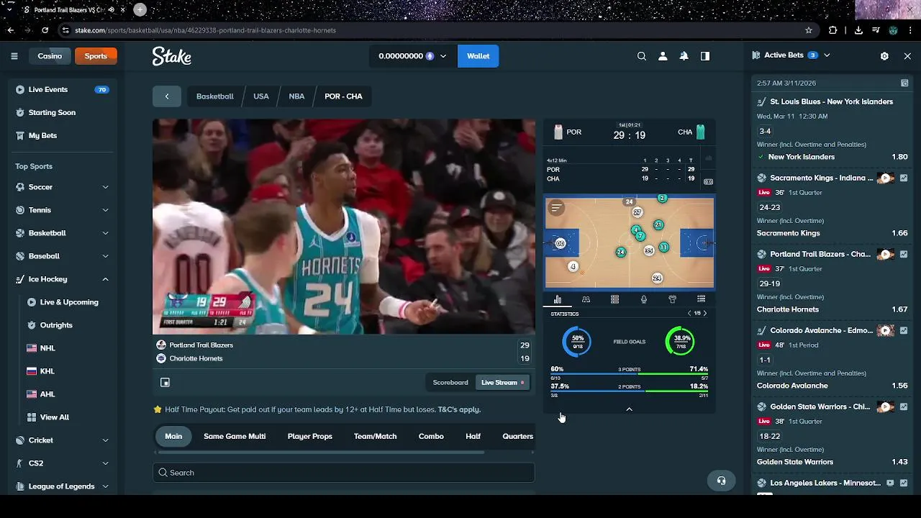Open live support headset button

pos(721,481)
